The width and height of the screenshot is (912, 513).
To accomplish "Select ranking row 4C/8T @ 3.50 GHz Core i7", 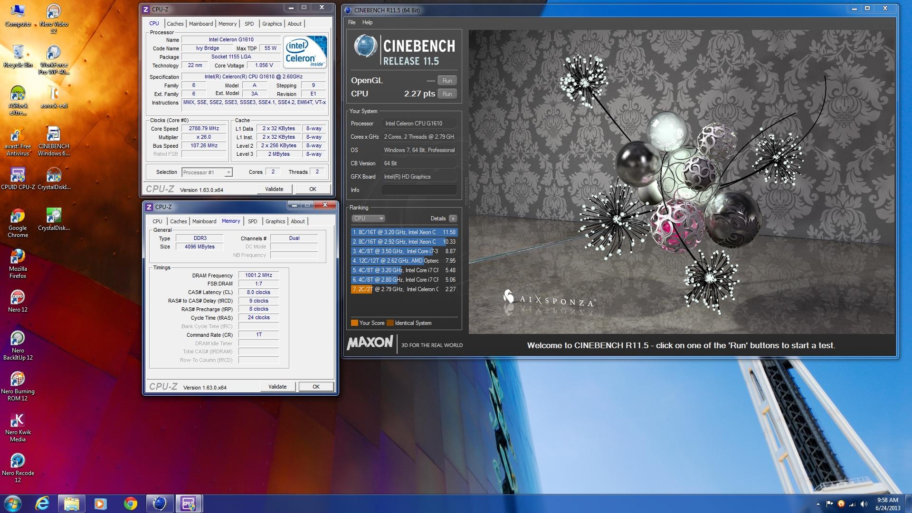I will [404, 251].
